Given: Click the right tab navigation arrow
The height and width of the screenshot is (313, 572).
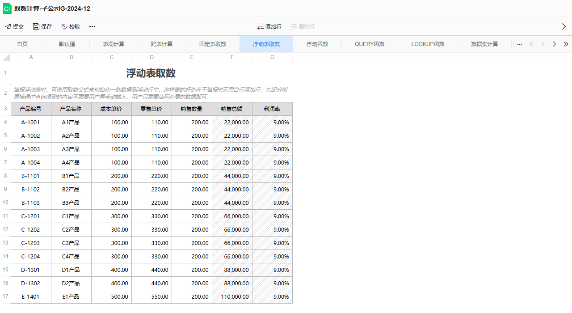Looking at the screenshot, I should [554, 44].
